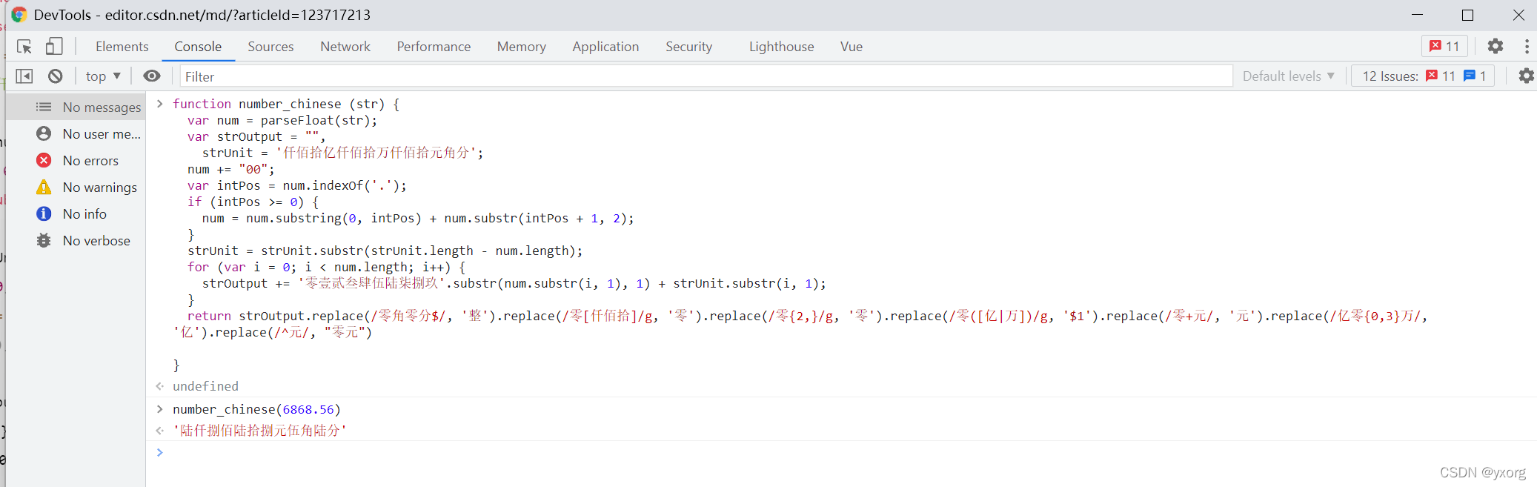Viewport: 1537px width, 487px height.
Task: Click the yellow warning triangle icon
Action: click(x=44, y=187)
